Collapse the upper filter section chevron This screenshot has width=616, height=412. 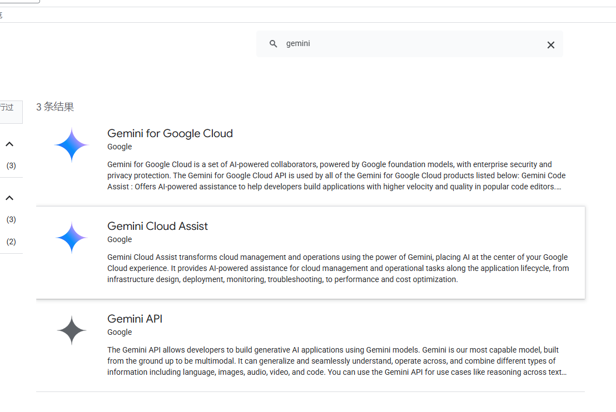tap(9, 144)
